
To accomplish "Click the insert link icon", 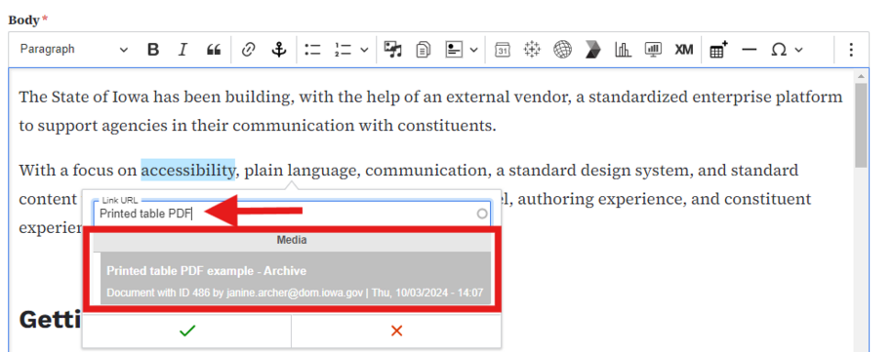I will coord(248,50).
